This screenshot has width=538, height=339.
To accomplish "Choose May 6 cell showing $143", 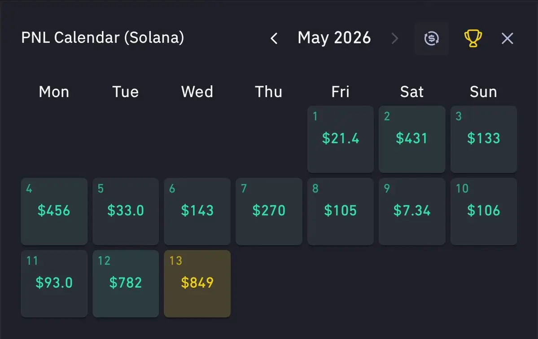I will (x=197, y=211).
